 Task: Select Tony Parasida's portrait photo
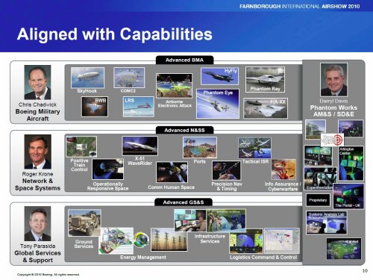click(x=37, y=223)
